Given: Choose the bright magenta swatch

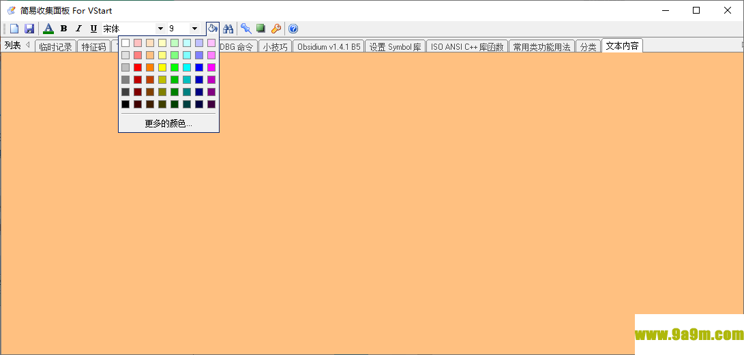Looking at the screenshot, I should (x=211, y=67).
